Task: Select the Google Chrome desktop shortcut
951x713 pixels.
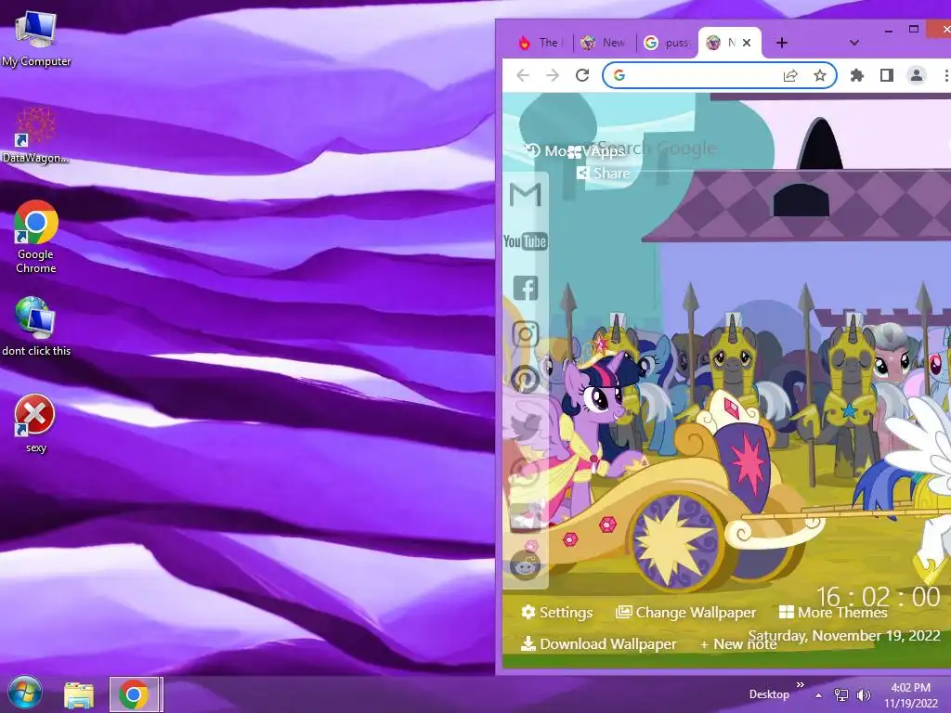Action: 36,237
